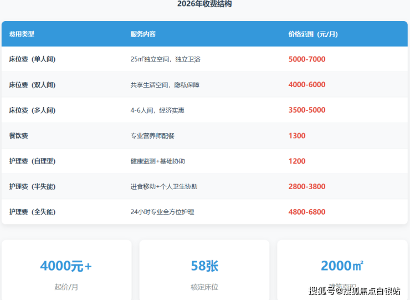410x300 pixels.
Task: Select the 服务内容 column header
Action: click(x=143, y=34)
